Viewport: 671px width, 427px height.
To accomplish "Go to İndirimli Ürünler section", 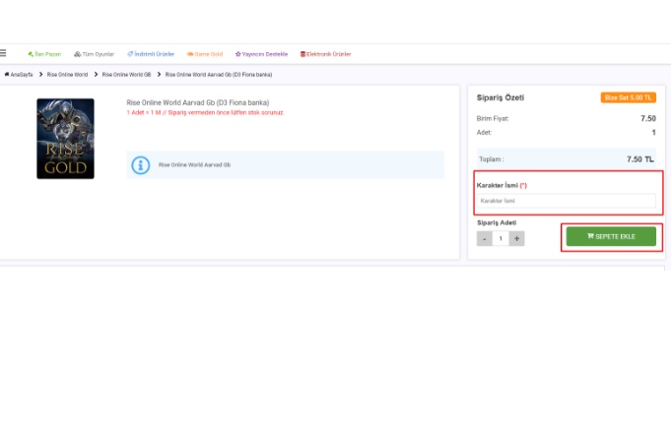I will (151, 54).
